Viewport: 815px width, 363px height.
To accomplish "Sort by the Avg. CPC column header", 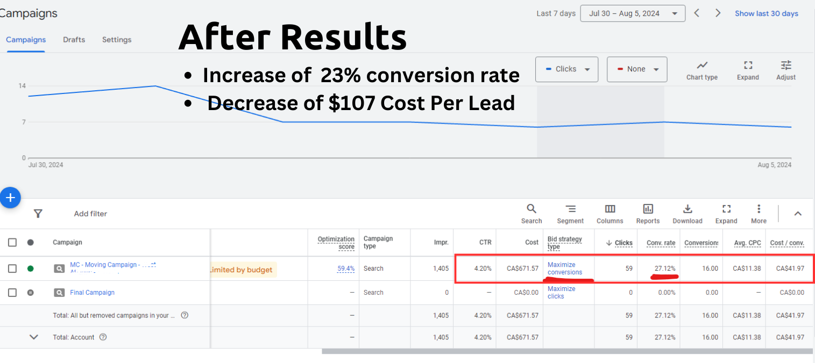I will pyautogui.click(x=747, y=243).
